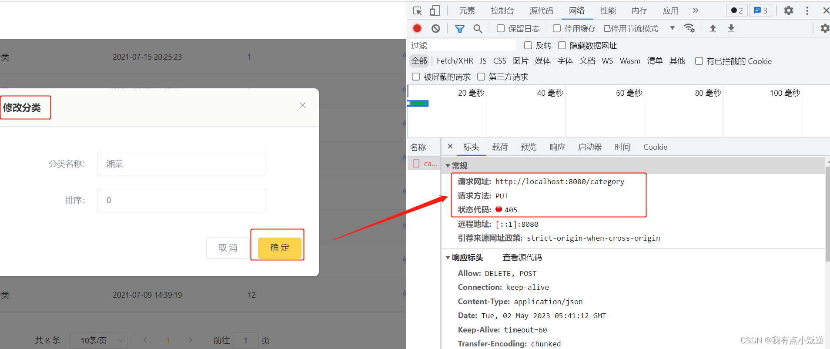Click the 前往 page number input
Screen dimensions: 830x349
(245, 340)
